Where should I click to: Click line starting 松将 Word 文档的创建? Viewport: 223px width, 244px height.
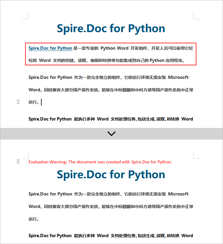click(x=106, y=60)
